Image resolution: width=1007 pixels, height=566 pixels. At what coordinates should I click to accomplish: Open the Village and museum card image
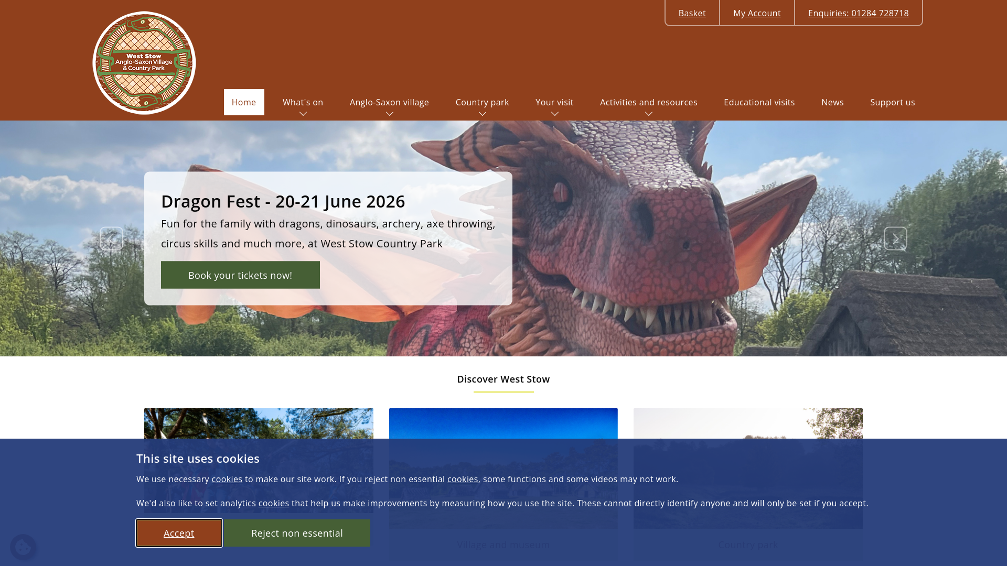coord(504,469)
